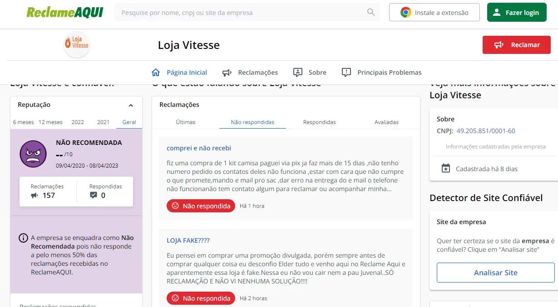The height and width of the screenshot is (307, 558).
Task: Click Instale a extensão button
Action: click(435, 12)
